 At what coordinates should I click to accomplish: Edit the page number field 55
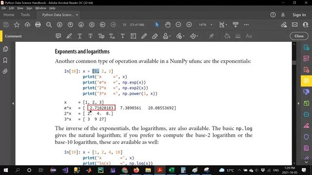125,25
